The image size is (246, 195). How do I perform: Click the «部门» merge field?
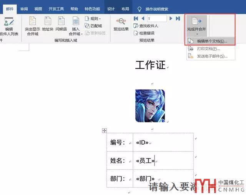point(145,179)
